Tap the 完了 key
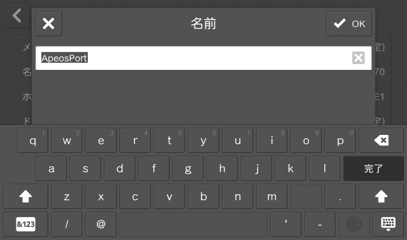This screenshot has height=240, width=407. (x=373, y=169)
